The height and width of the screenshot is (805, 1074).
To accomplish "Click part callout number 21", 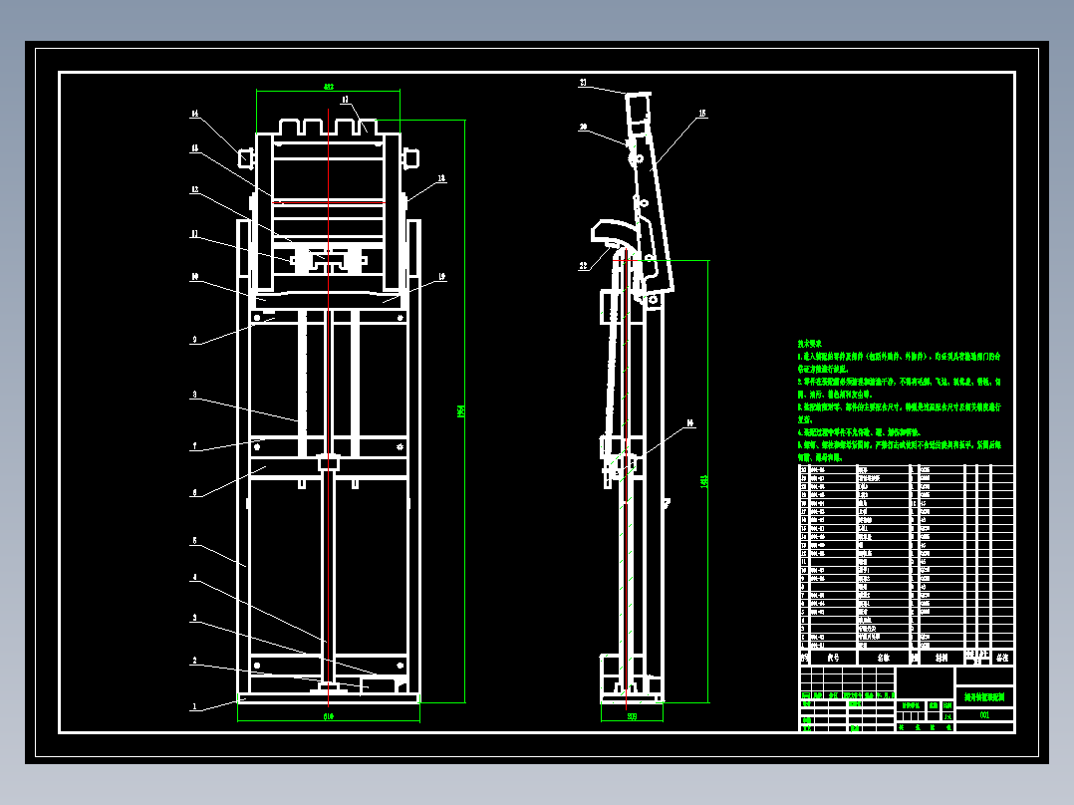I will coord(583,83).
